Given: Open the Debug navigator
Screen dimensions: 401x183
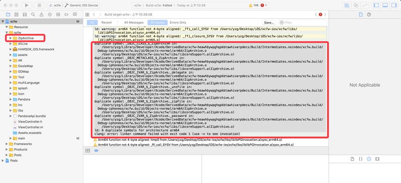Looking at the screenshot, I should tap(58, 15).
